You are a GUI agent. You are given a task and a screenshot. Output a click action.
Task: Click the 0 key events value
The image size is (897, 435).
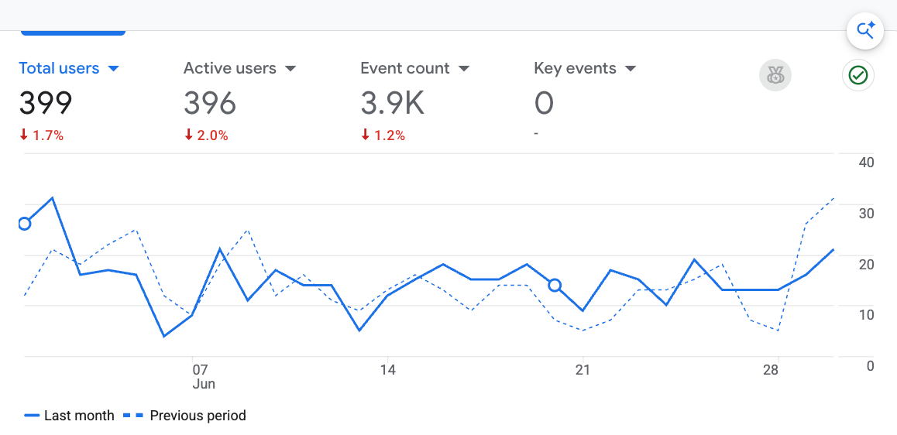544,104
